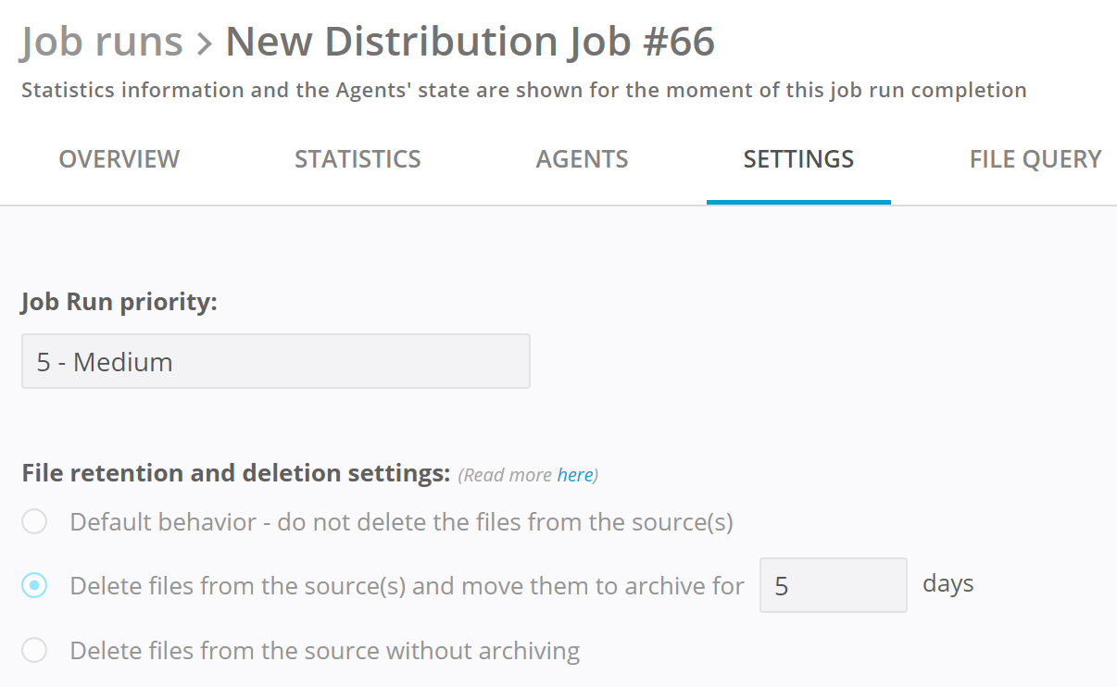Follow the 'here' read more link
The image size is (1117, 687).
(574, 475)
